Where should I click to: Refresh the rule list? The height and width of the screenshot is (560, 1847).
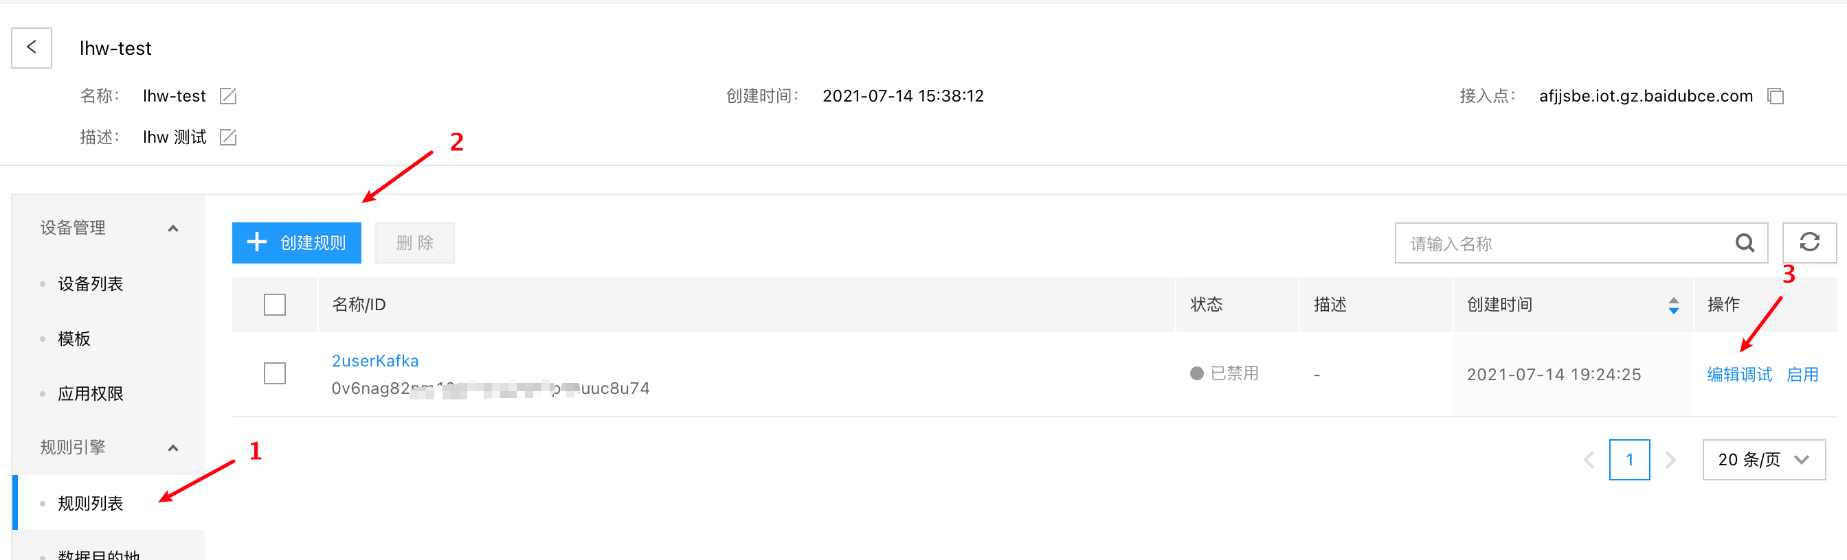coord(1809,243)
